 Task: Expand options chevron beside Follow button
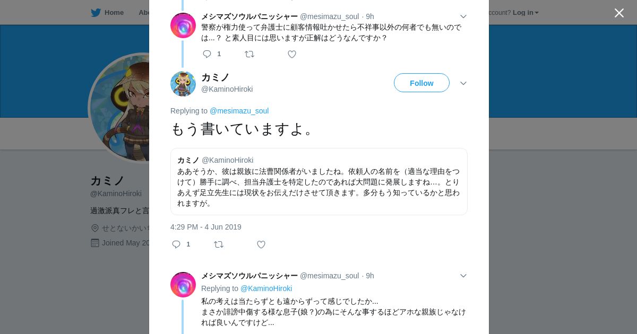(x=463, y=83)
